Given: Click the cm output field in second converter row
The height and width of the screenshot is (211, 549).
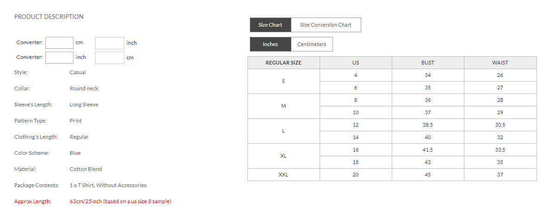Looking at the screenshot, I should [110, 58].
